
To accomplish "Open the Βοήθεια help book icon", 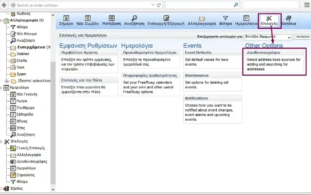I will click(289, 18).
